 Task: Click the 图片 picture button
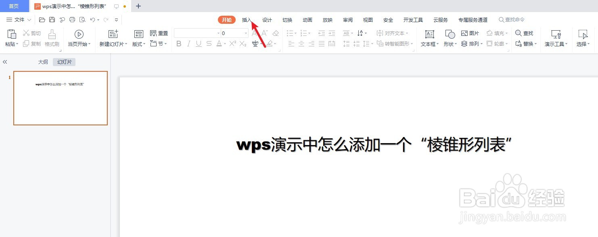click(470, 33)
